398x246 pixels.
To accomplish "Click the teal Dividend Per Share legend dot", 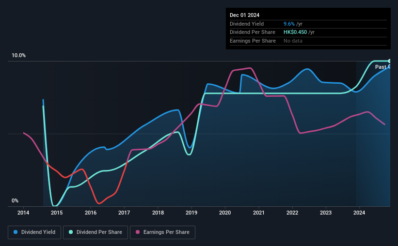I will pos(71,232).
